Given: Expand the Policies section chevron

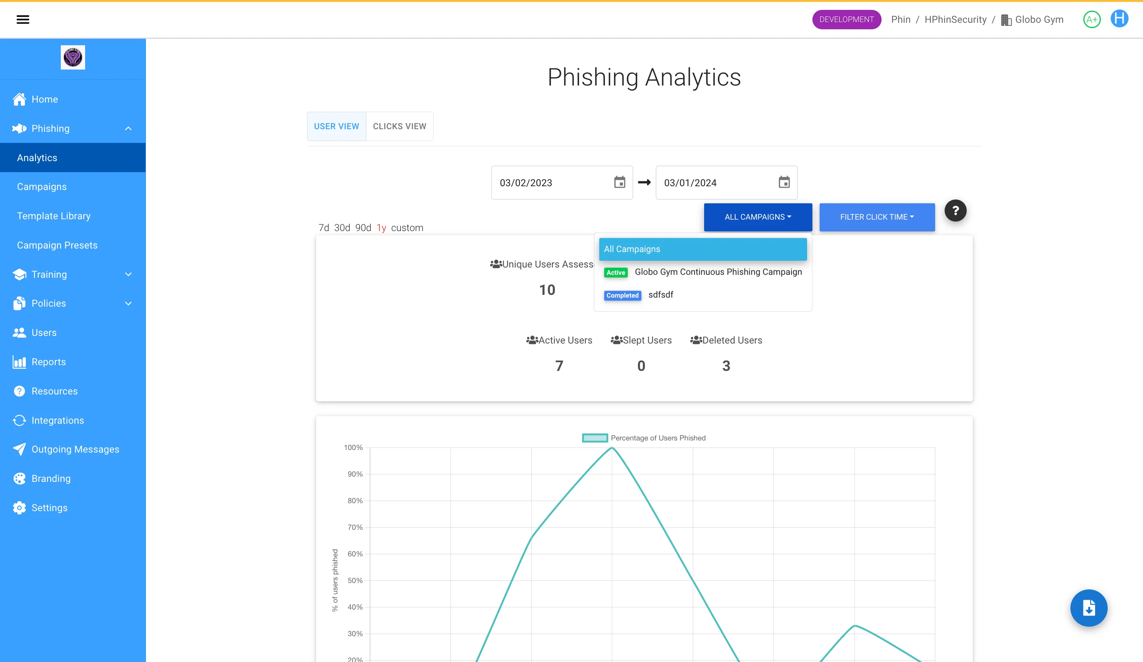Looking at the screenshot, I should pos(128,303).
